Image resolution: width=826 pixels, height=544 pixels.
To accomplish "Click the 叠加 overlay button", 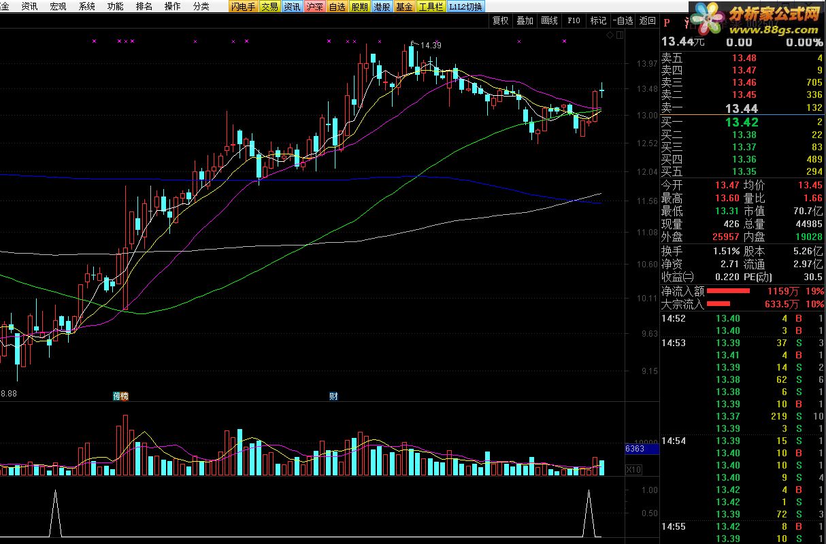I will point(525,21).
